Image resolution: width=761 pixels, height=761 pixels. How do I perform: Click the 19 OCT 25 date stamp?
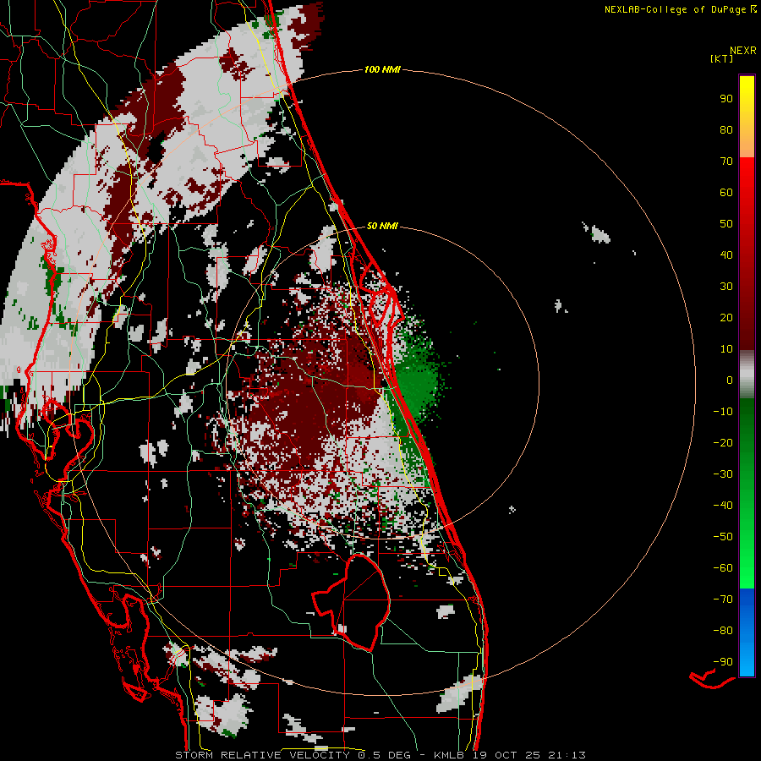click(506, 755)
